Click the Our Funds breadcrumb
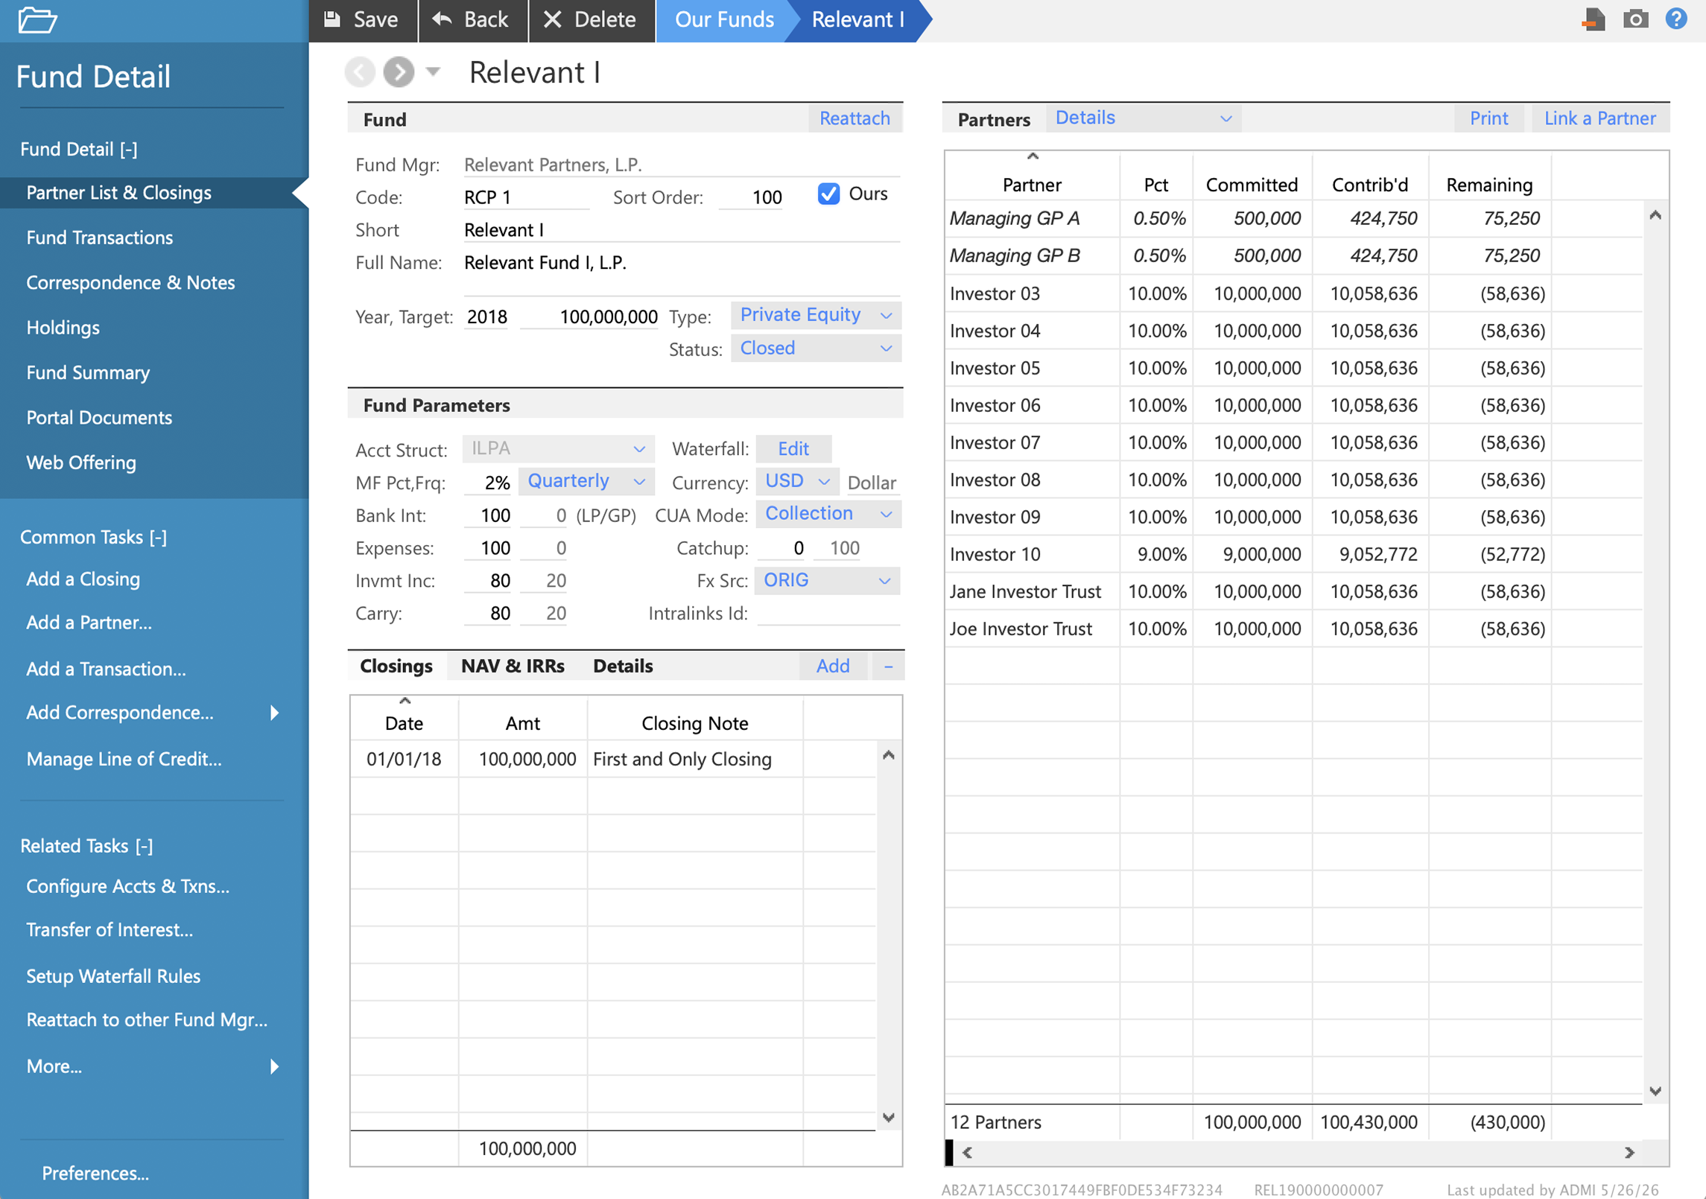 (724, 20)
